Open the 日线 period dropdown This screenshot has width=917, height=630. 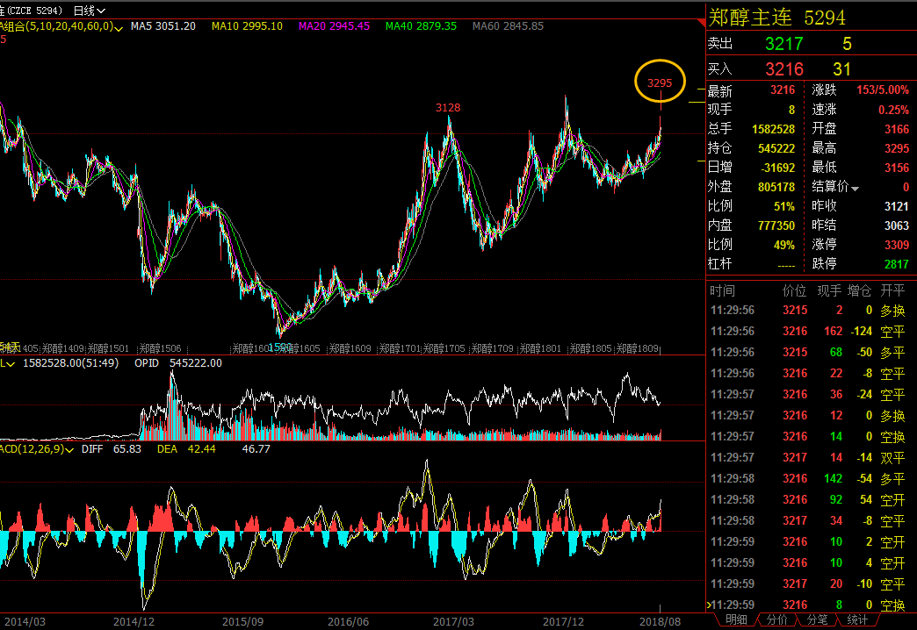pyautogui.click(x=89, y=11)
